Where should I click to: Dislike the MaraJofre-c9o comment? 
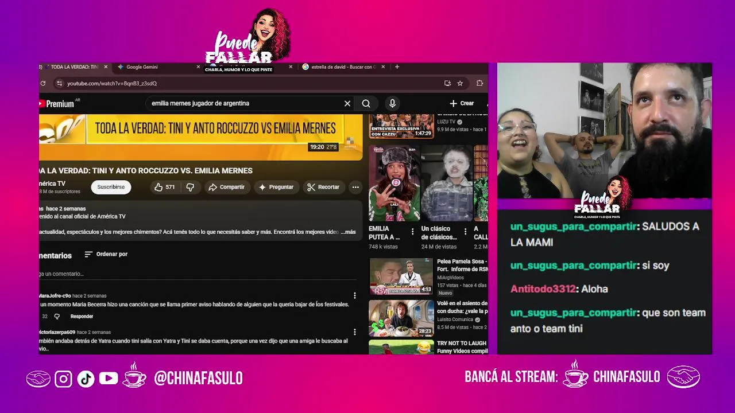[x=57, y=317]
